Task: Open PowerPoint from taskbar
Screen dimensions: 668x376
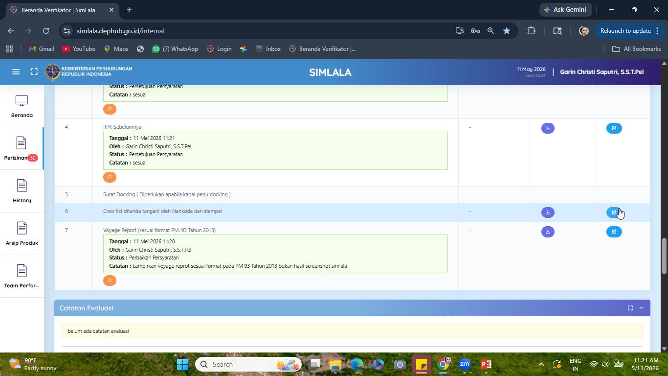Action: tap(486, 364)
